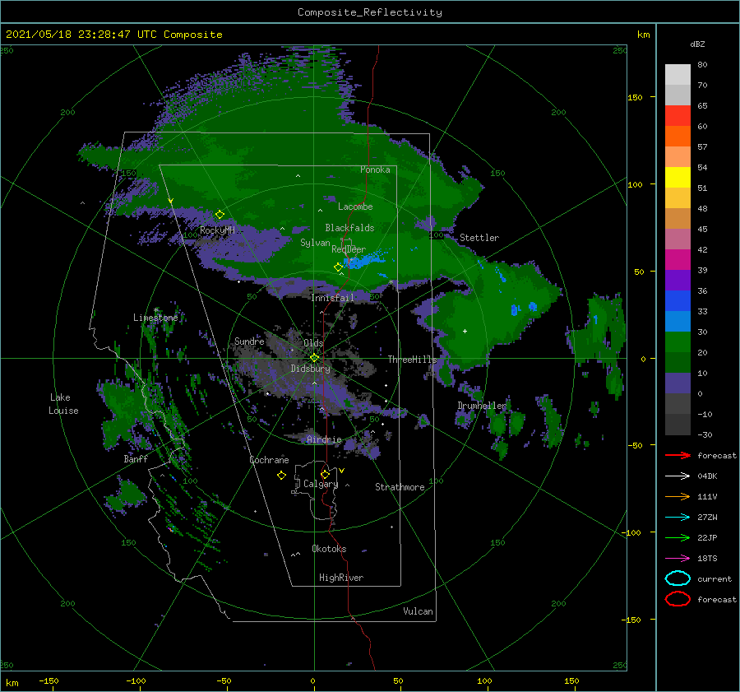Click yellow diamond marker near RockyMH
This screenshot has width=740, height=692.
(x=220, y=215)
